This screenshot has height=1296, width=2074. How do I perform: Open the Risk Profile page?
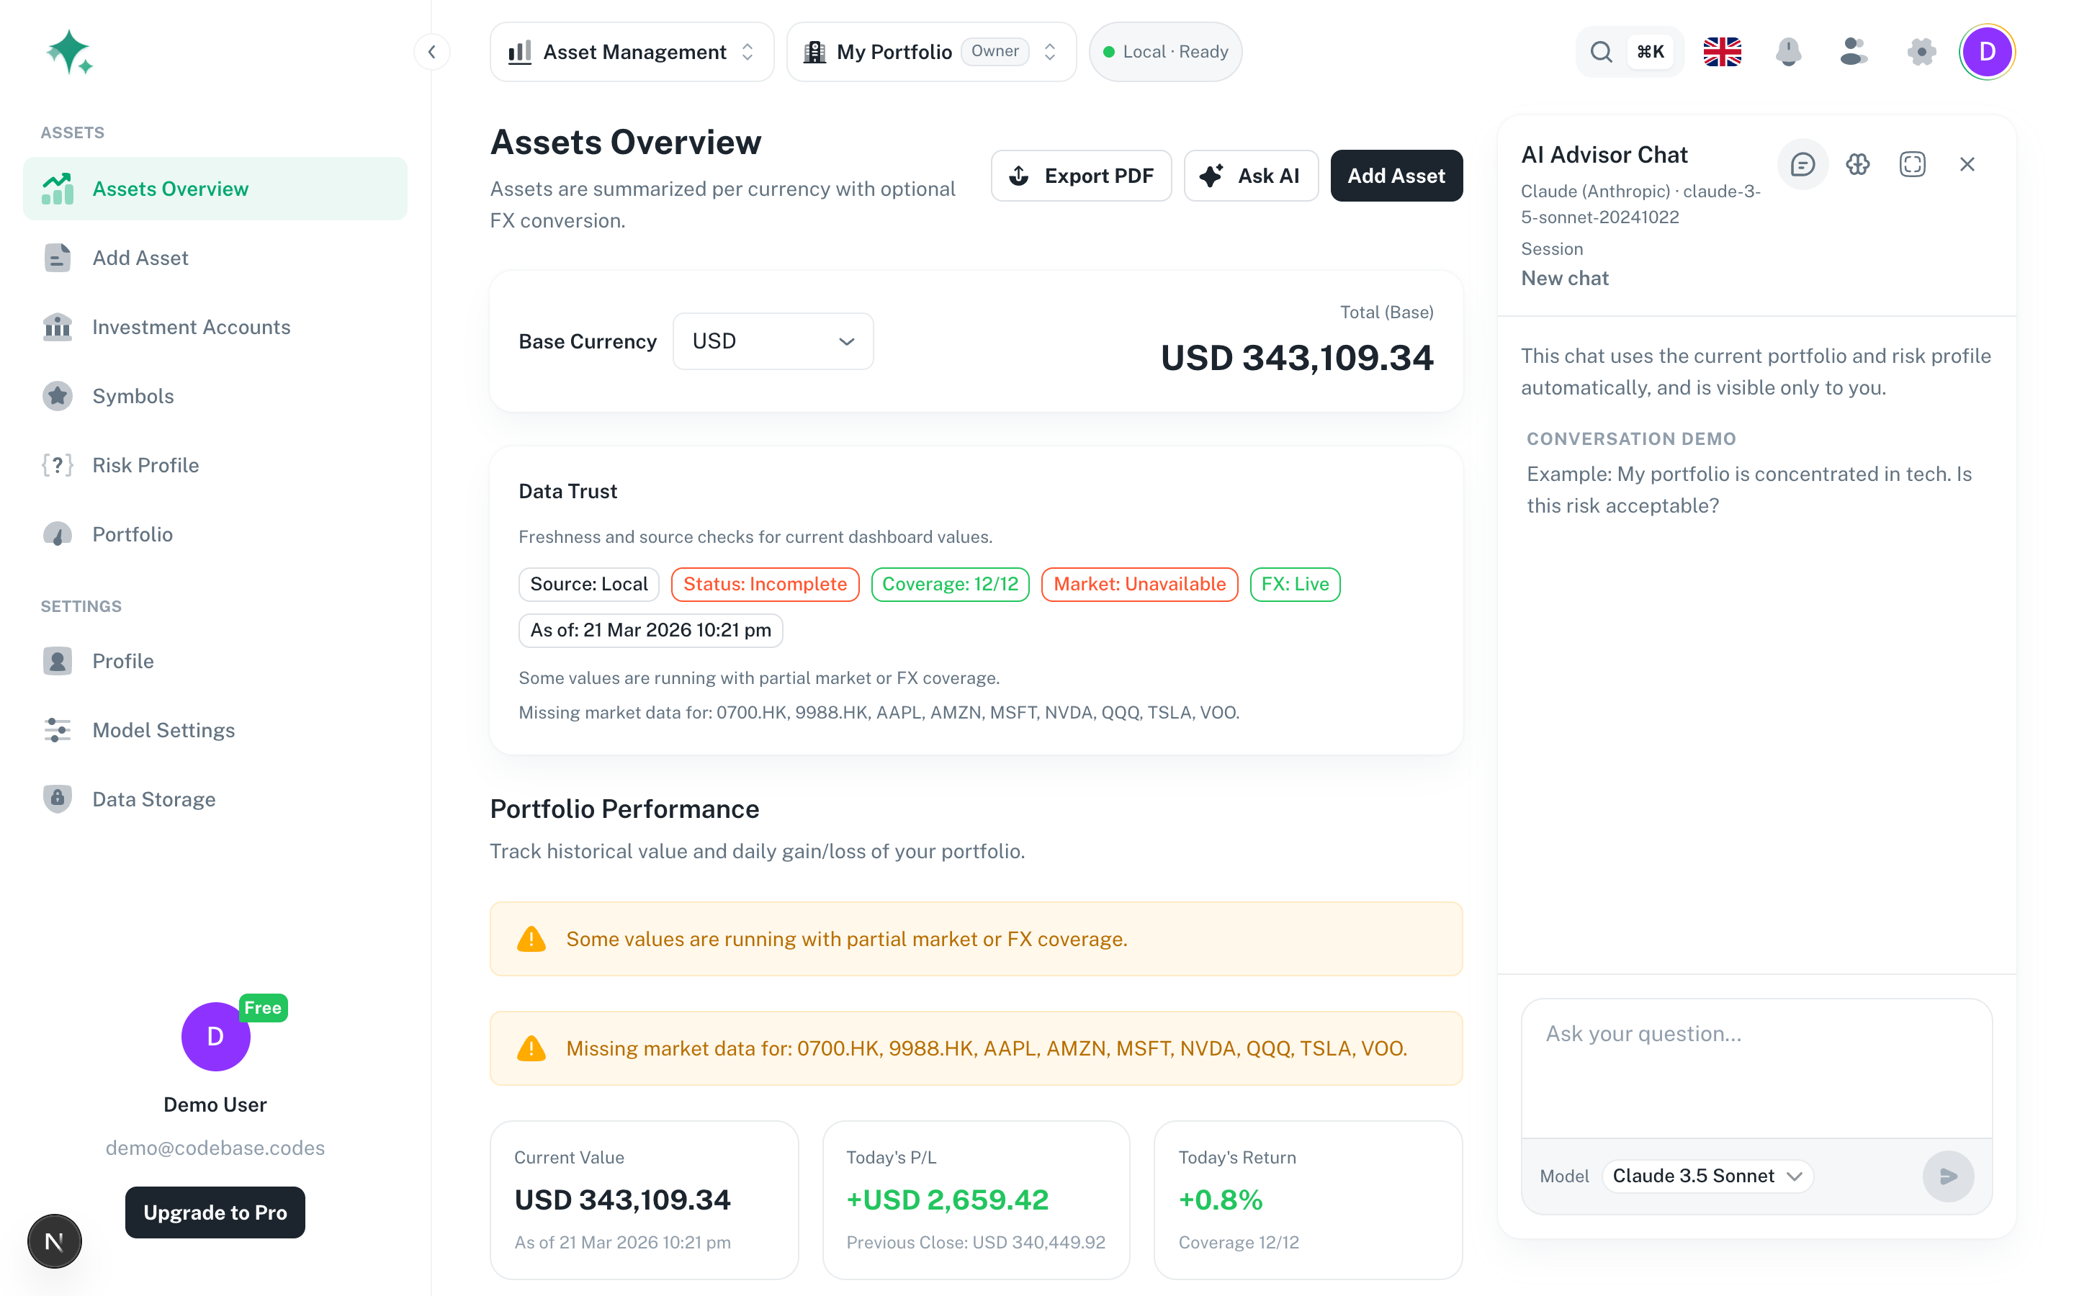click(145, 464)
